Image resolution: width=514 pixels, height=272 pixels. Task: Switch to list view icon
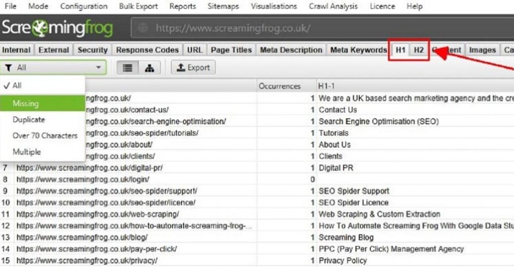tap(127, 68)
